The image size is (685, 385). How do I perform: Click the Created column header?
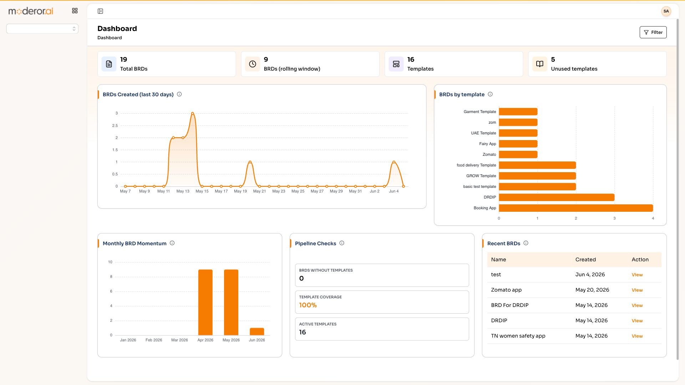pos(585,260)
